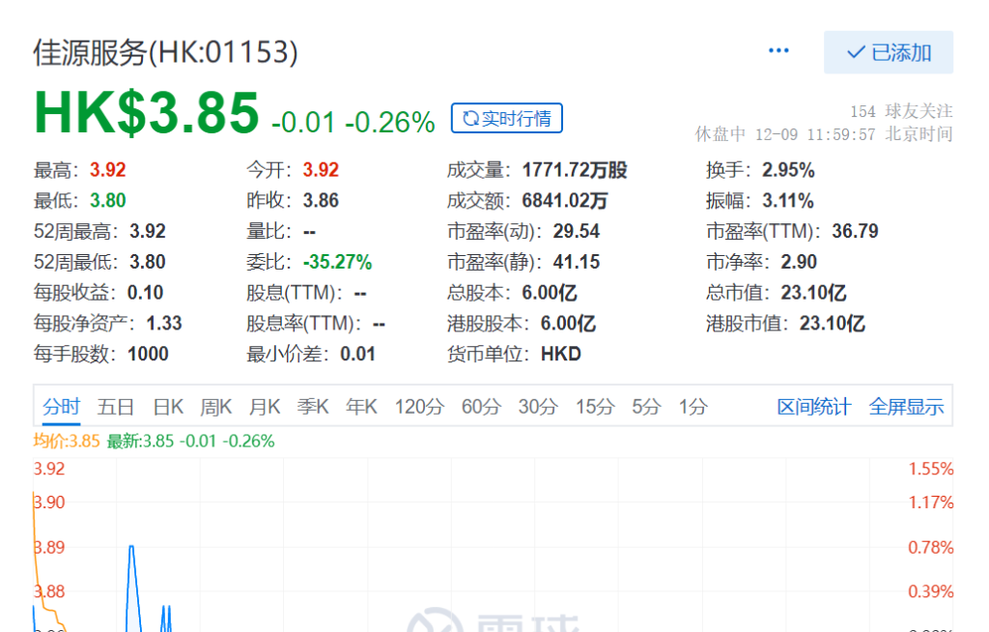Screen dimensions: 989x632
Task: Choose the 15分 interval tab
Action: (594, 407)
